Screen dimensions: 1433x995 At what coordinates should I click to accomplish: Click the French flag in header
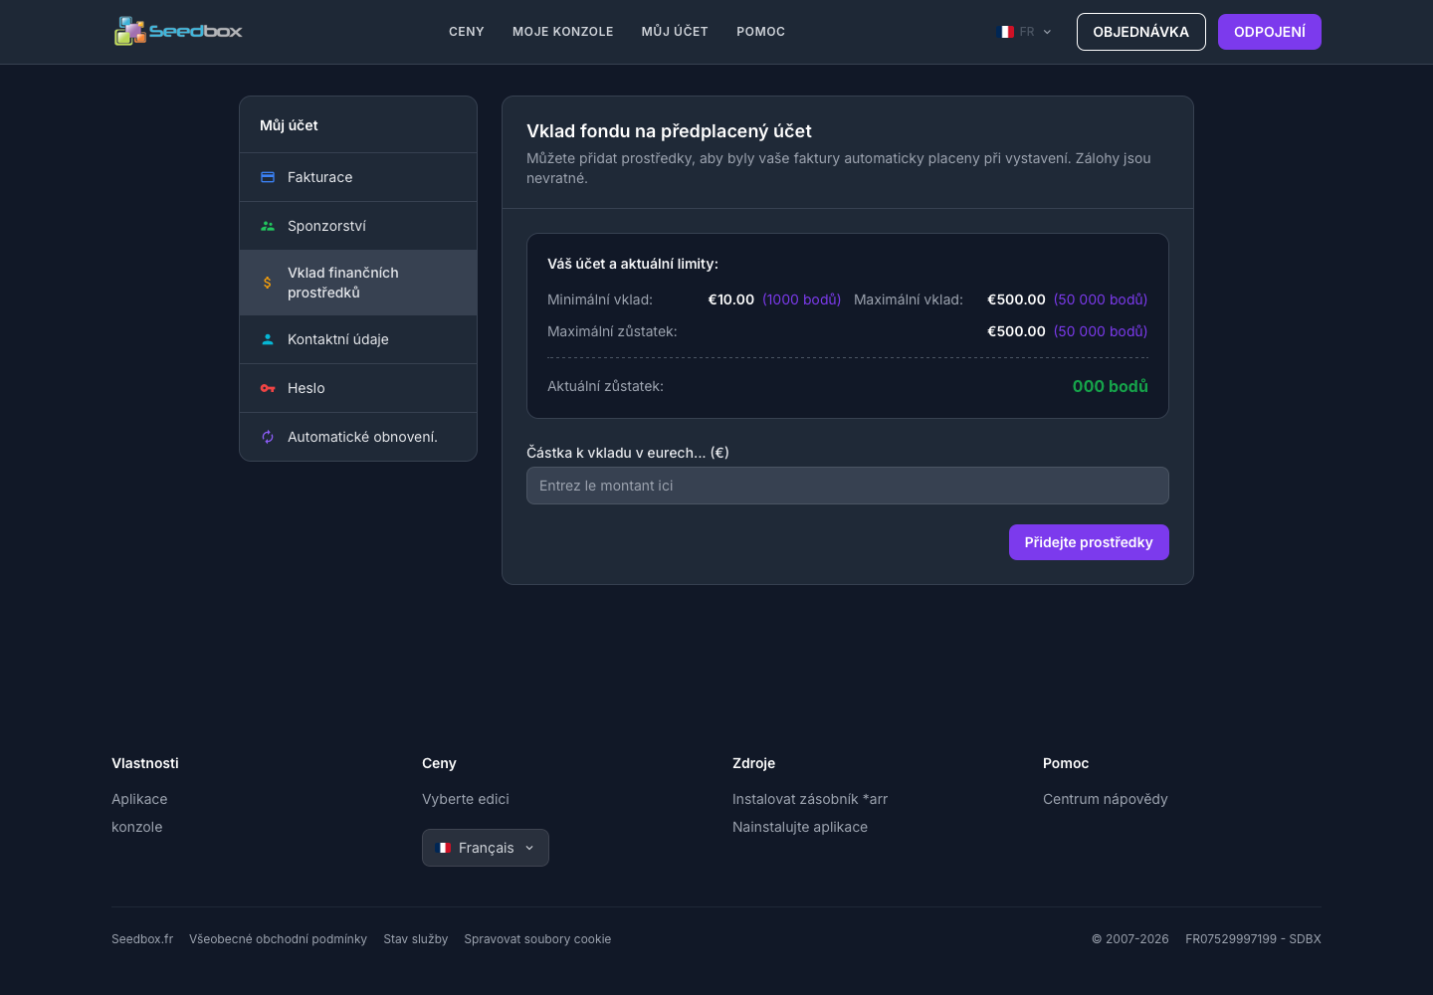[1007, 32]
